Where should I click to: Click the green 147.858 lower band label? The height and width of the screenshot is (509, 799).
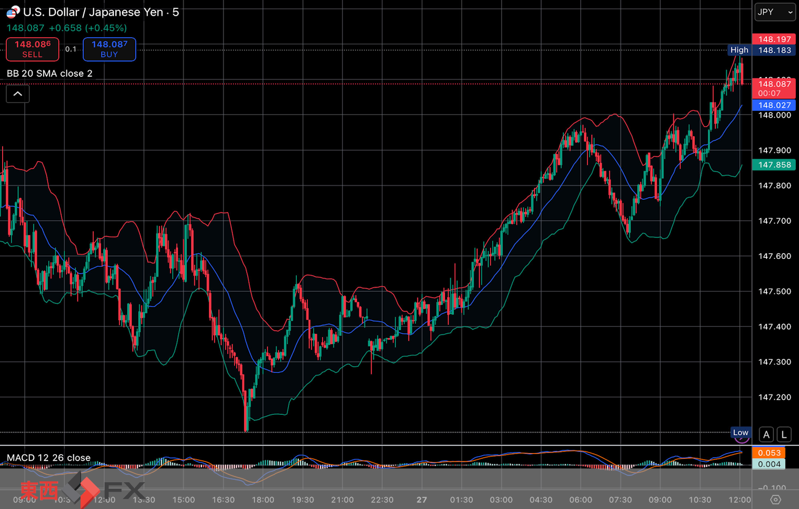(774, 165)
